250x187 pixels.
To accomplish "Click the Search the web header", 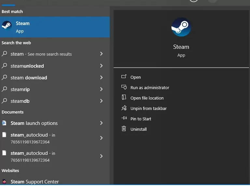I will click(16, 43).
